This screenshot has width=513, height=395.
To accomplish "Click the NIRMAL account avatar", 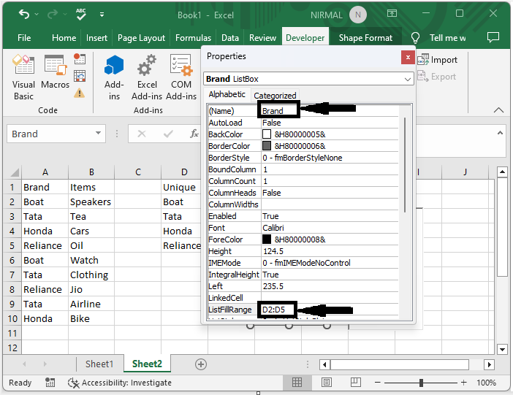I will (358, 15).
